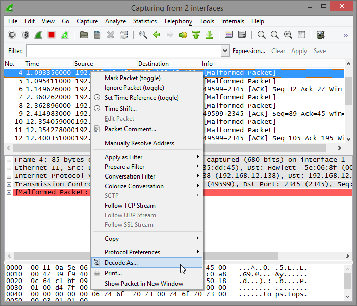Click the Save filter button

(320, 51)
